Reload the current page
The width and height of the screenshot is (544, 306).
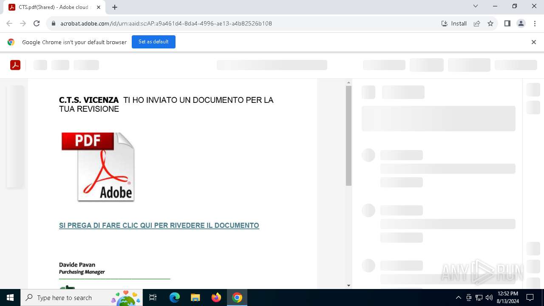point(37,23)
